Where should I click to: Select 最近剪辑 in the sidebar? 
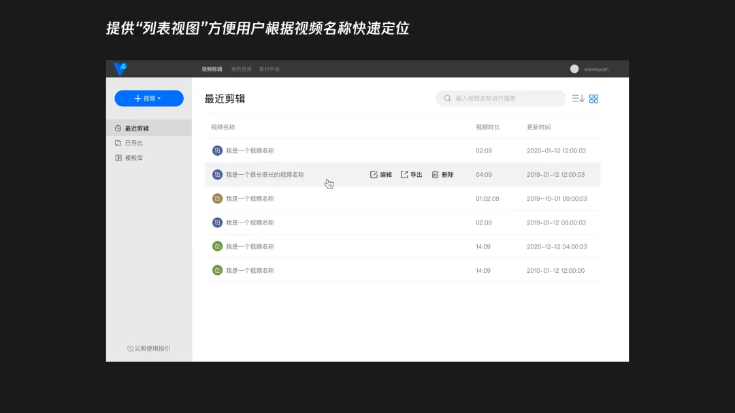pyautogui.click(x=149, y=128)
